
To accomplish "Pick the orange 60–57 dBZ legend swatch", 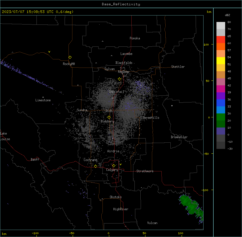I will click(221, 46).
